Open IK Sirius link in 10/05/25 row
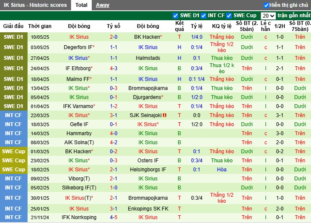This screenshot has height=223, width=311. (79, 37)
